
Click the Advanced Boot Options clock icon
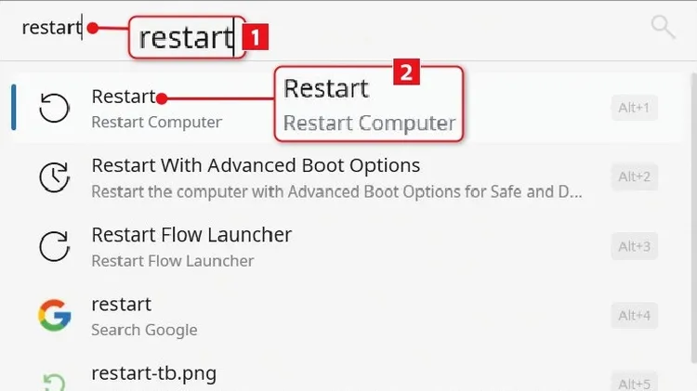[54, 177]
